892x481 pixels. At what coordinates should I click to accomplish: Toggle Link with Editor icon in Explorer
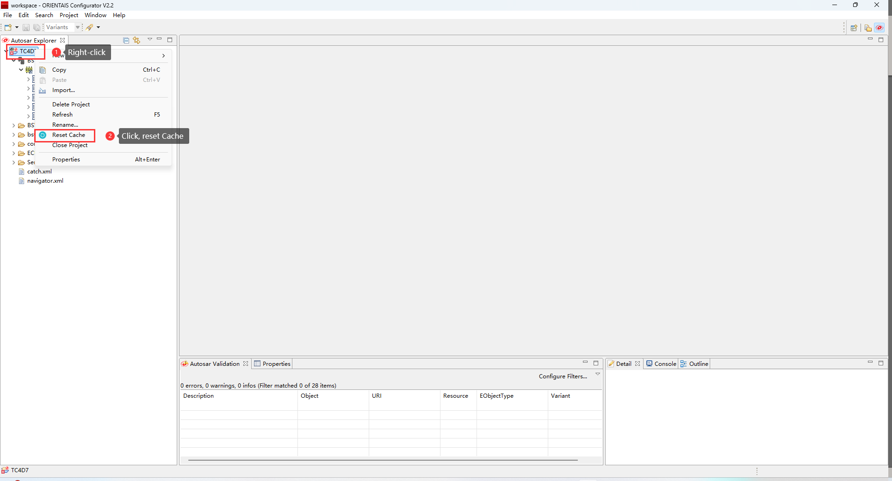(136, 40)
